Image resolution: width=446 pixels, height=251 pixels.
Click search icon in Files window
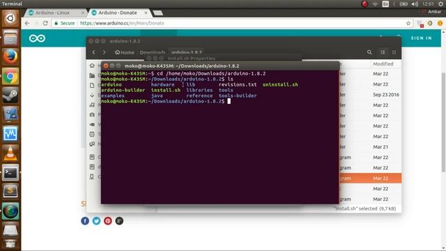[x=369, y=52]
